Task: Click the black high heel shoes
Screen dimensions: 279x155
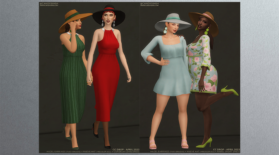Action: coord(96,133)
